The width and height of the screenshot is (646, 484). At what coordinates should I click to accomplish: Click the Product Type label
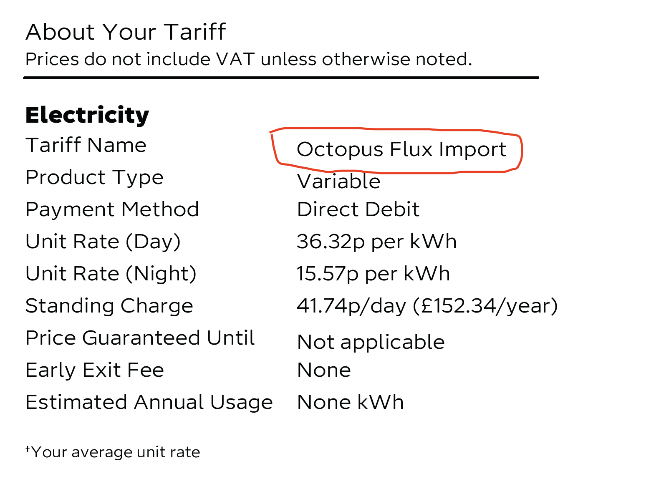(x=94, y=178)
